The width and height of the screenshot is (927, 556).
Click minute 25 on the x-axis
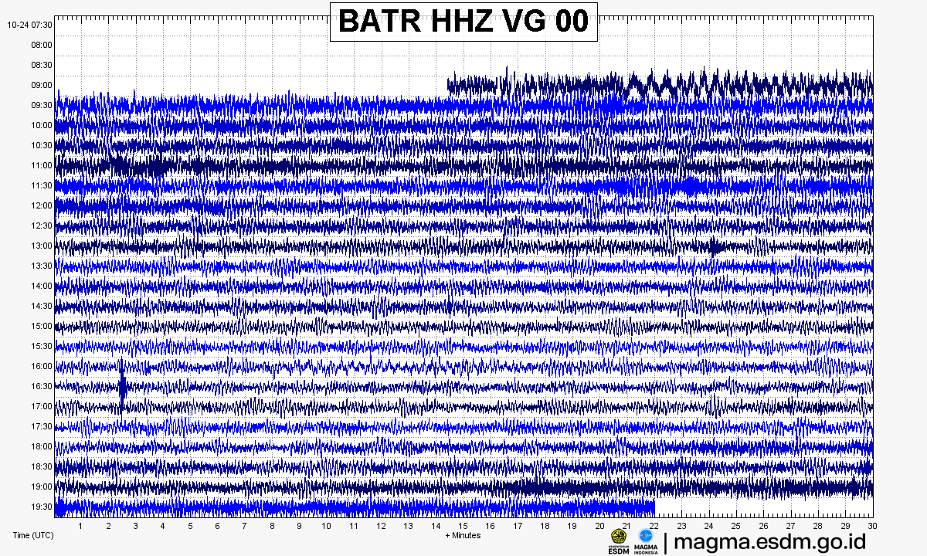point(736,526)
